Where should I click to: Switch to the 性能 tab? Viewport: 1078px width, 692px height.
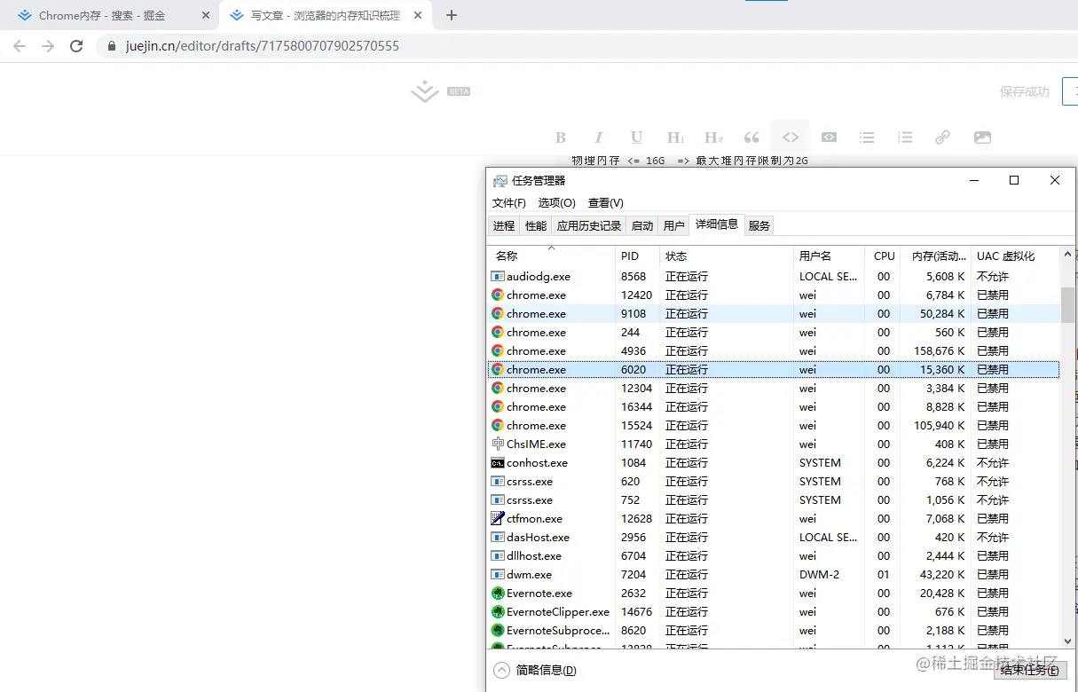(536, 225)
